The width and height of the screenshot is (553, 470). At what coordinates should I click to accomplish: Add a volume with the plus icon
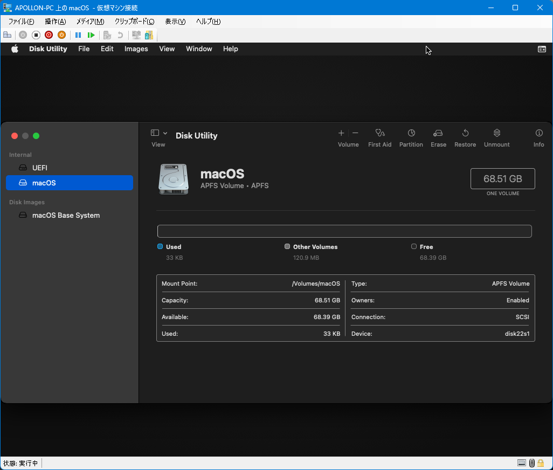(341, 133)
